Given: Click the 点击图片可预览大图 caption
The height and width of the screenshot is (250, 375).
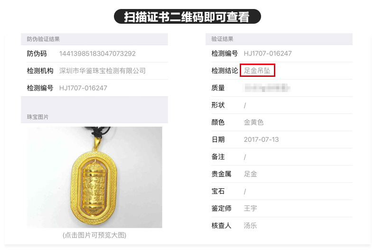Looking at the screenshot, I should pos(94,235).
